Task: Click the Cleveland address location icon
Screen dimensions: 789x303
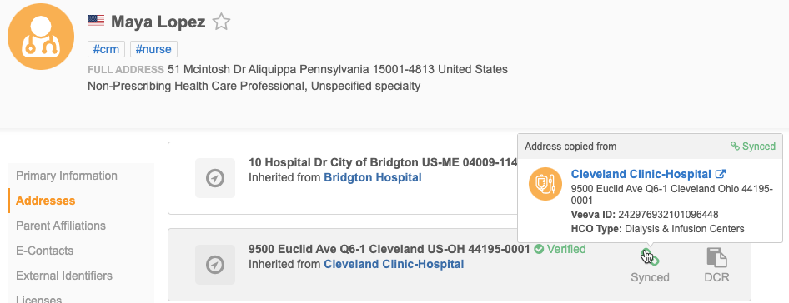Action: click(215, 265)
